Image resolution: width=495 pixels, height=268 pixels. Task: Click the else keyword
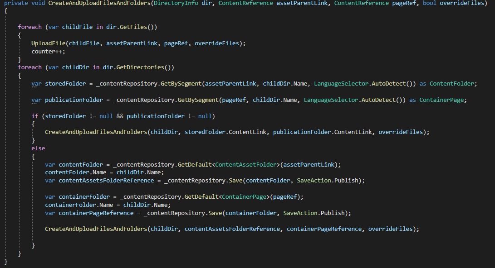pos(38,148)
